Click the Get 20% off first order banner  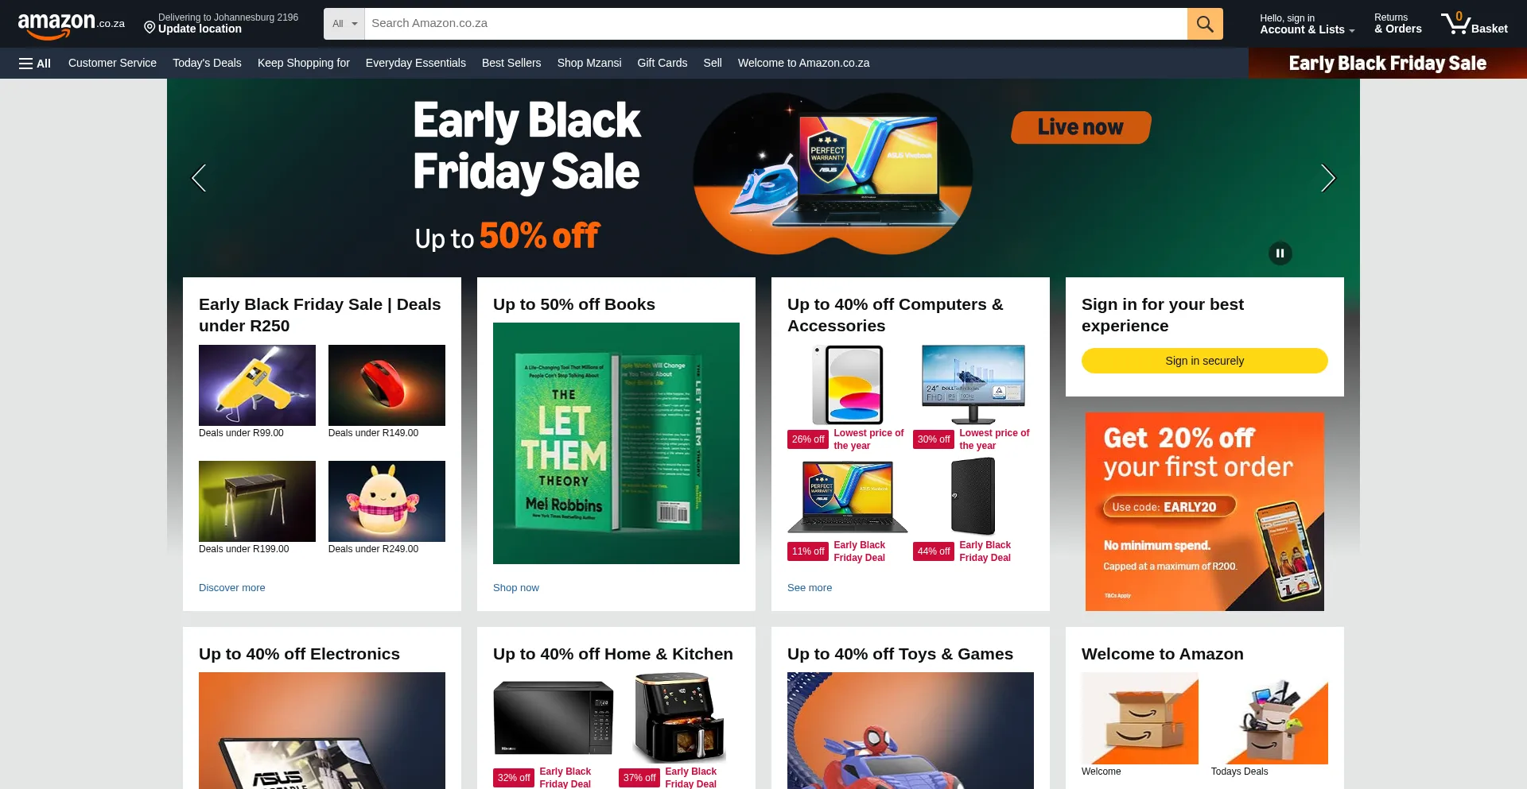point(1205,512)
